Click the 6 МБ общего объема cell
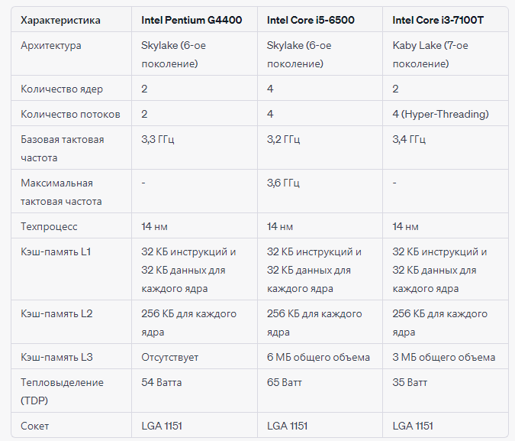Image resolution: width=515 pixels, height=441 pixels. (x=318, y=358)
